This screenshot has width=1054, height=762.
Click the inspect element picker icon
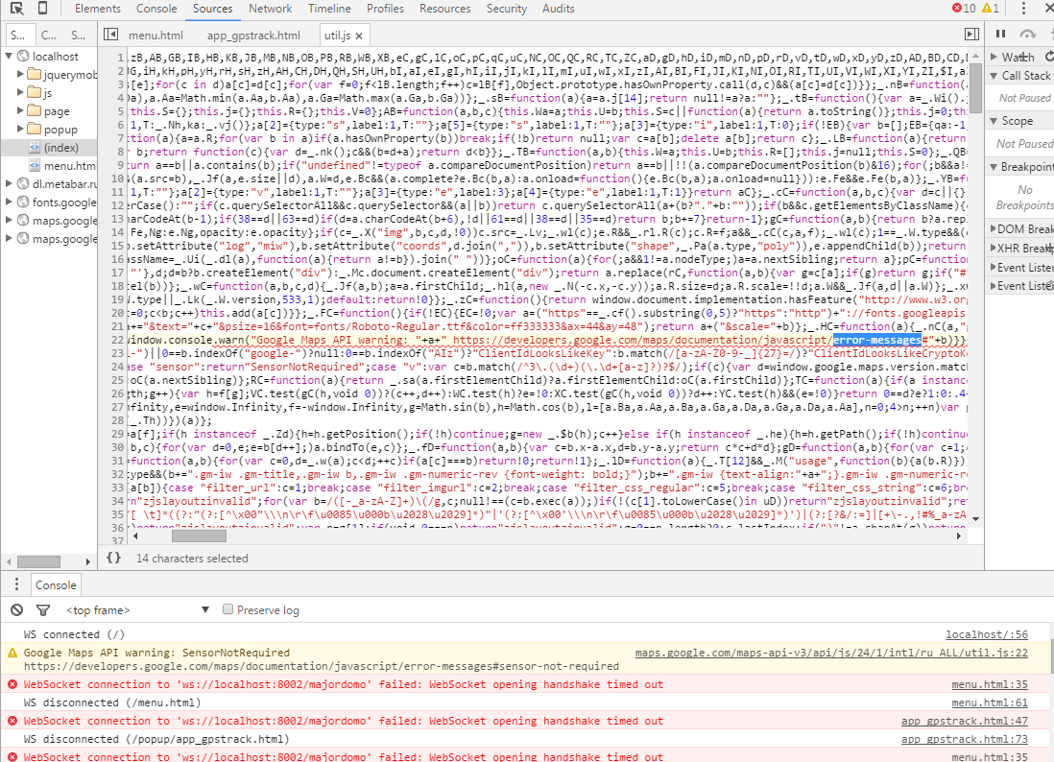pos(16,9)
